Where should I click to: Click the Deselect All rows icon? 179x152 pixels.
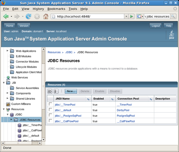(56, 91)
